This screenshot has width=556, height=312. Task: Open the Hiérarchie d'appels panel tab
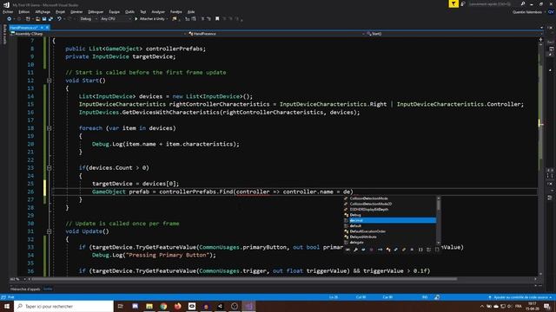(x=25, y=289)
